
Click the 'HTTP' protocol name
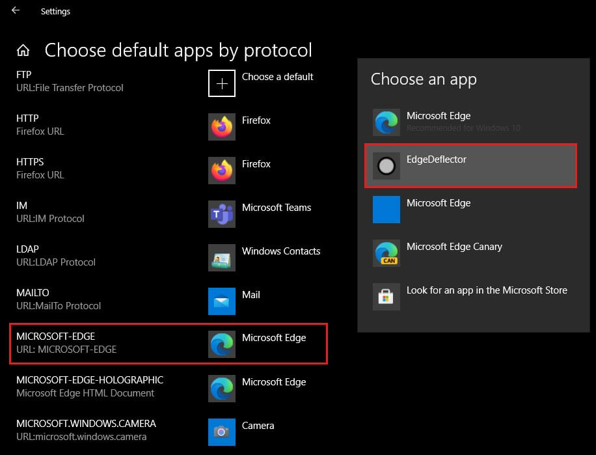pos(27,118)
